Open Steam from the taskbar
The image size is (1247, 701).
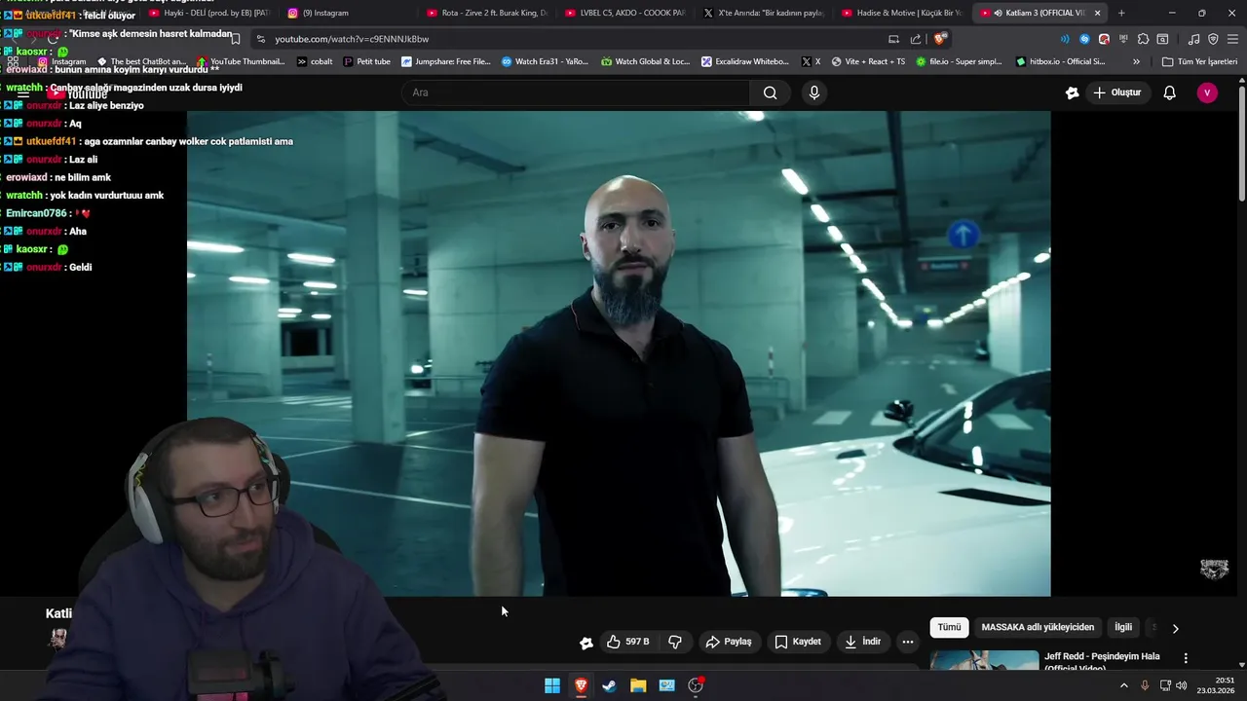(609, 685)
